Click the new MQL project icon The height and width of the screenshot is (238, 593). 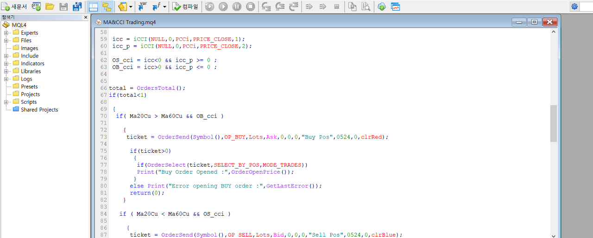tap(36, 6)
